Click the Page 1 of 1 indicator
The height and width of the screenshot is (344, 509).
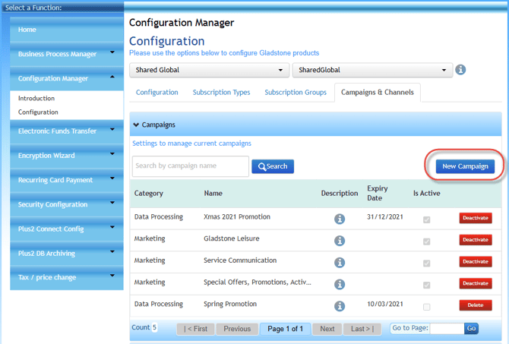pos(285,329)
